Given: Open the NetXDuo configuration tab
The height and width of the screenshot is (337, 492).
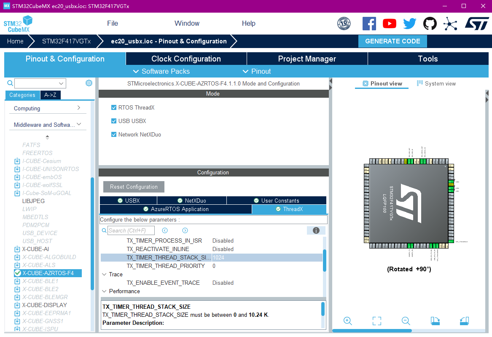Looking at the screenshot, I should coord(192,201).
